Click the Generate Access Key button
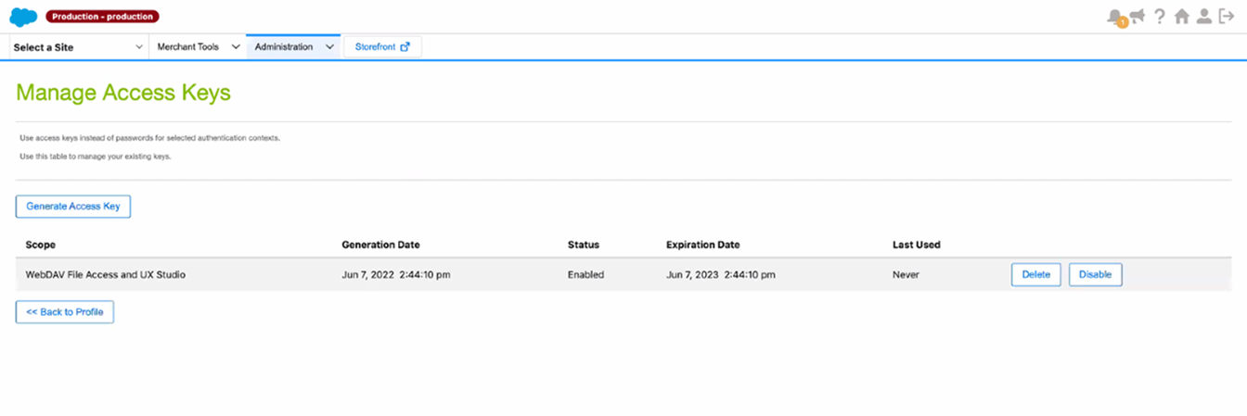Screen dimensions: 1247x416 pos(73,207)
